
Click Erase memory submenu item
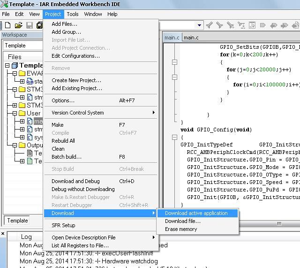pyautogui.click(x=197, y=230)
